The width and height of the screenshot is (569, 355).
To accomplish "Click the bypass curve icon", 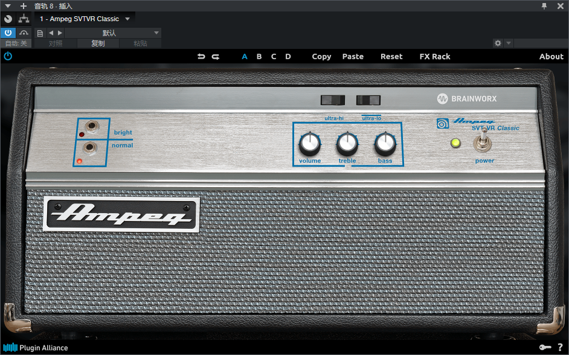I will click(24, 33).
